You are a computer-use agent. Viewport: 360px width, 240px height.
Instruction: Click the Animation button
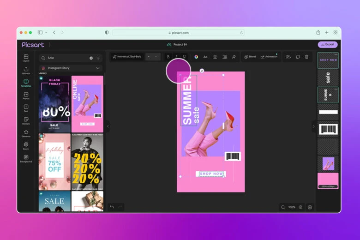[269, 57]
